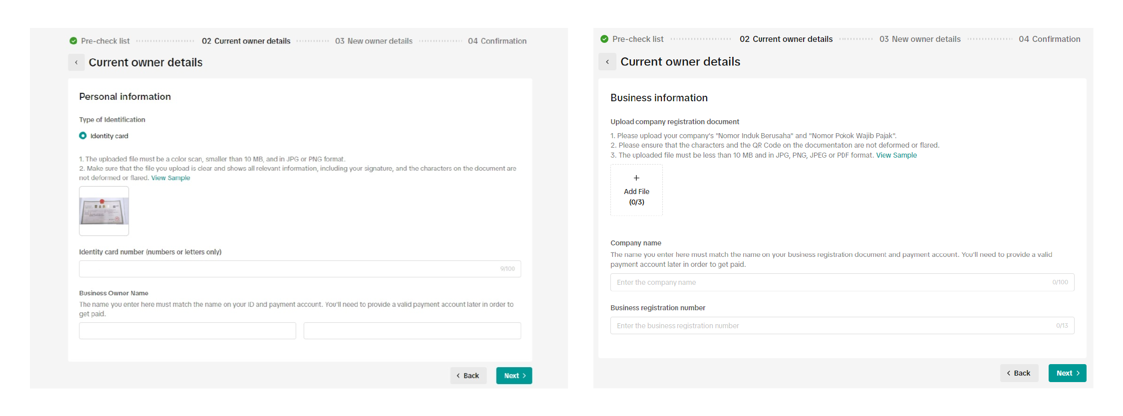Click green Pre-check list checkmark in right panel

pos(604,39)
